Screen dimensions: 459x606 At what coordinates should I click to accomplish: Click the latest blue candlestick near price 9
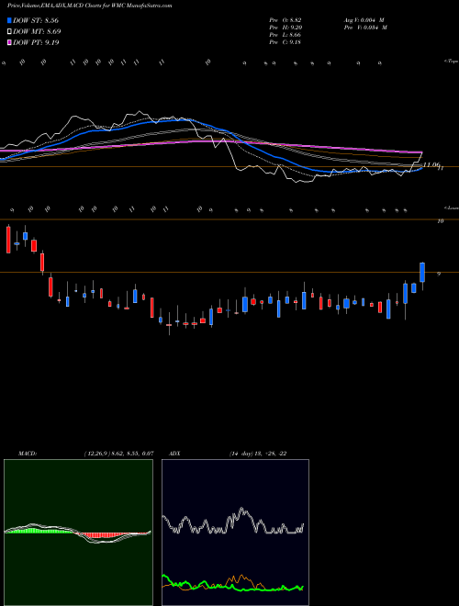pos(422,273)
